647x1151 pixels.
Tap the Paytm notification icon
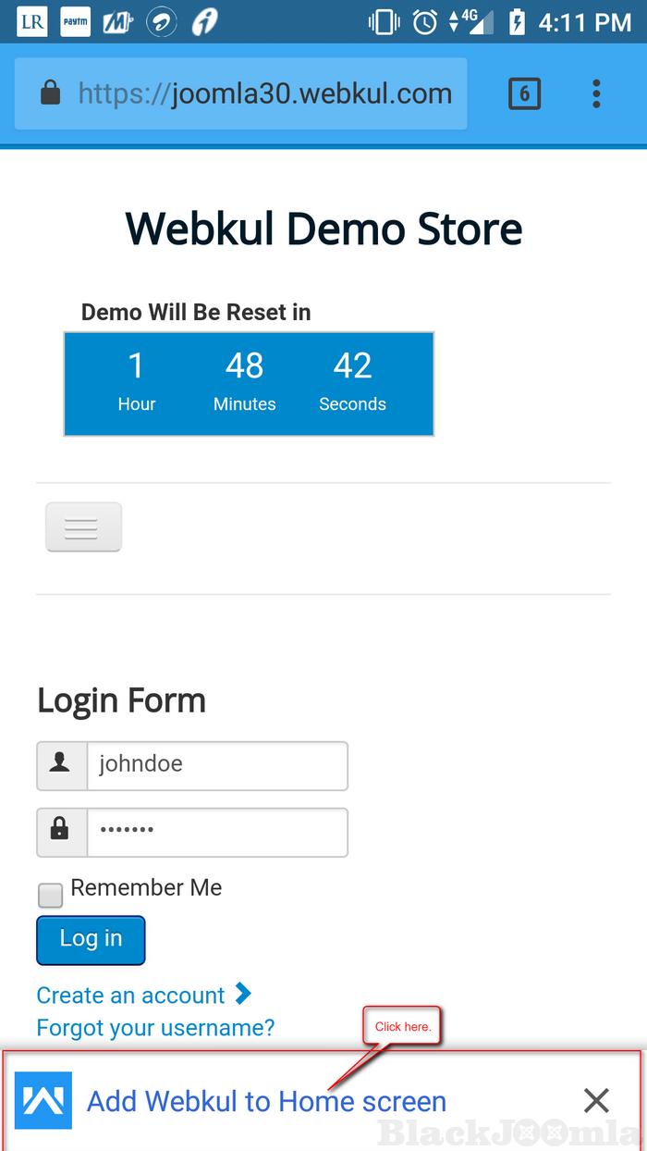75,22
